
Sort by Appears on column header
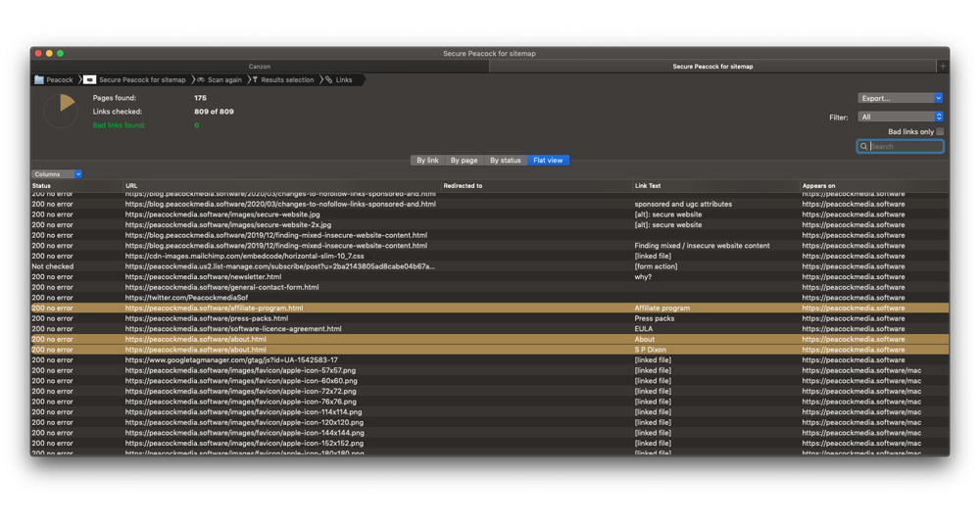pos(874,185)
